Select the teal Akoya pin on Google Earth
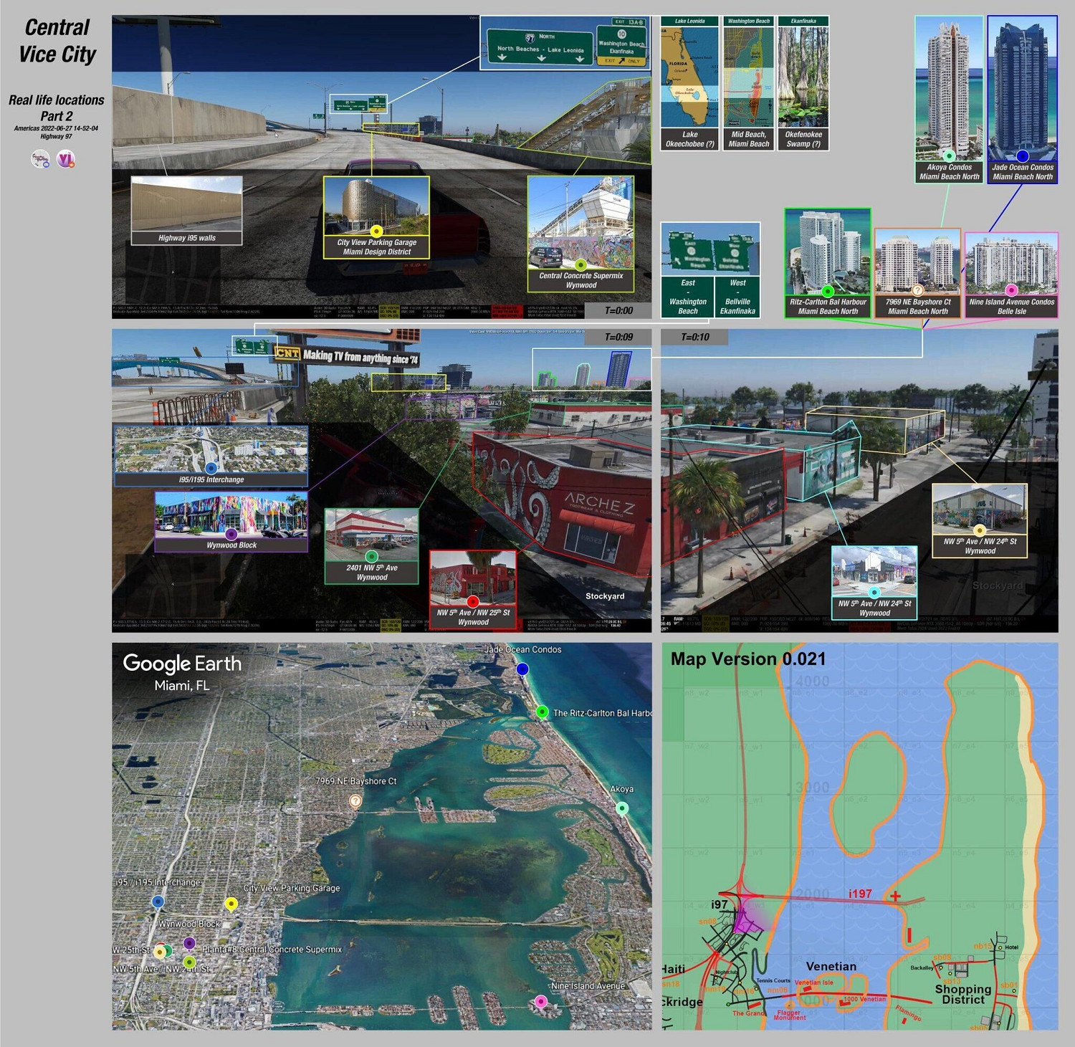1075x1047 pixels. 622,808
